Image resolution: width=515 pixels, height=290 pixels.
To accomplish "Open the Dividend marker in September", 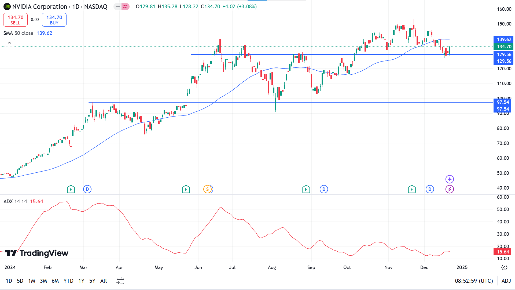I will [324, 189].
